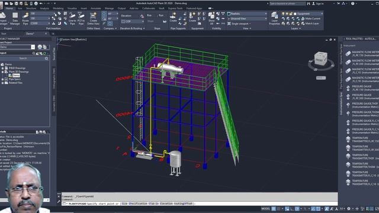
Task: Switch to the Output ribbon tab
Action: point(121,8)
